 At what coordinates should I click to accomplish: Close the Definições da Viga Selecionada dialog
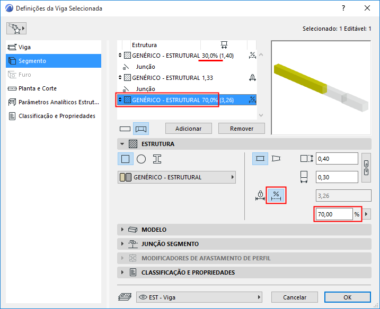[367, 8]
